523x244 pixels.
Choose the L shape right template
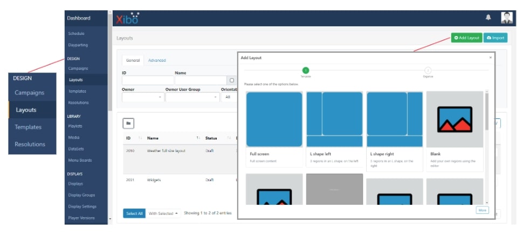point(395,120)
